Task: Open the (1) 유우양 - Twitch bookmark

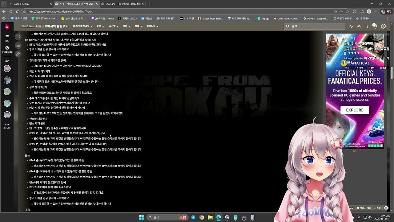Action: 102,18
